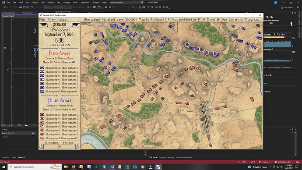
Task: Click the Elevation/Terrain slider handle
Action: tap(60, 146)
